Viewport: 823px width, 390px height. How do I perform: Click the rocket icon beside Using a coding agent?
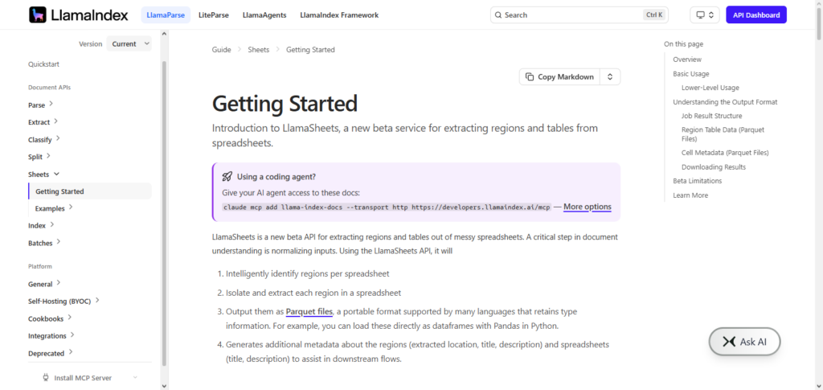[x=227, y=176]
